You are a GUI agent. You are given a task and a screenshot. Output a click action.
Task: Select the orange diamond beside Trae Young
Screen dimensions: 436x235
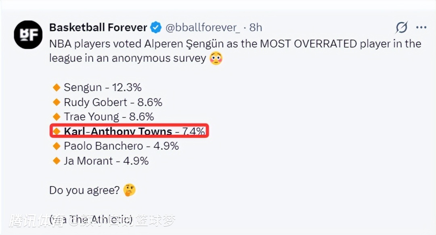[x=57, y=117]
